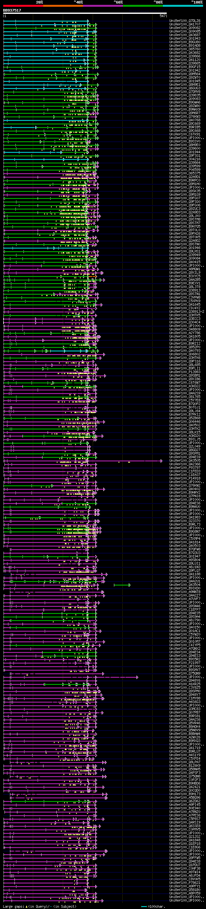
Task: Click hit label UniRef100_P78621
Action: [x=185, y=883]
